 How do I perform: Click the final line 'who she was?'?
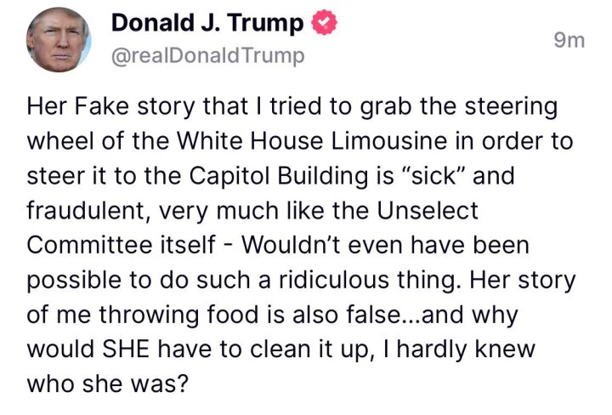coord(108,384)
